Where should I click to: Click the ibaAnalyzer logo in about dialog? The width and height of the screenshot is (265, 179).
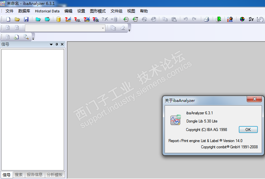[x=176, y=120]
